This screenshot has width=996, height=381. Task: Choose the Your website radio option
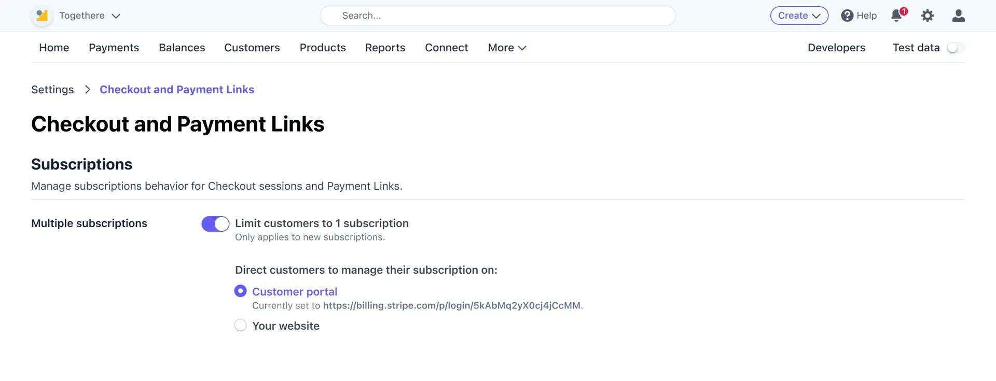click(x=240, y=326)
